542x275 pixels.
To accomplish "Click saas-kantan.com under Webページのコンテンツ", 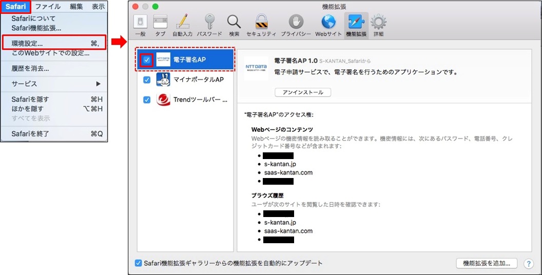I will coord(288,172).
